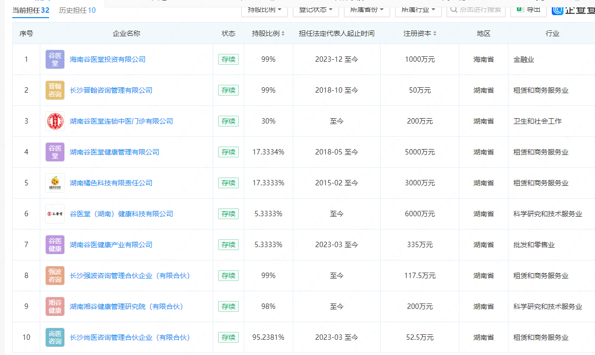595x355 pixels.
Task: Select the 金融业 industry cell
Action: (524, 59)
